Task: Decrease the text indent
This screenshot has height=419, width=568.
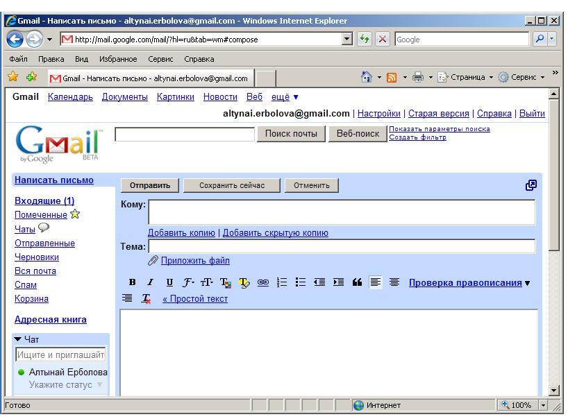Action: 319,282
